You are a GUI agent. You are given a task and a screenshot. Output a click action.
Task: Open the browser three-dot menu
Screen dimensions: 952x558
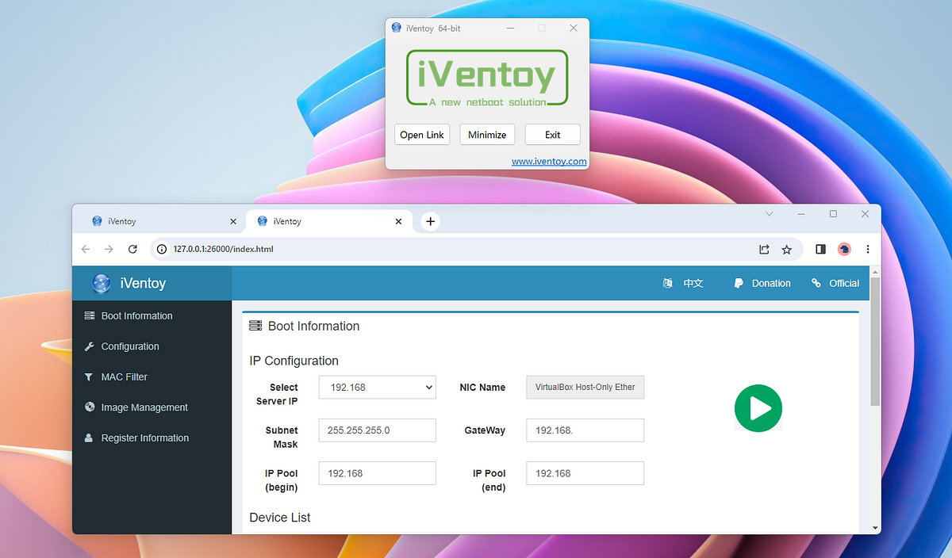point(868,249)
